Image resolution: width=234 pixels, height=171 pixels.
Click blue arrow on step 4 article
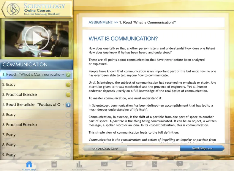pos(68,105)
